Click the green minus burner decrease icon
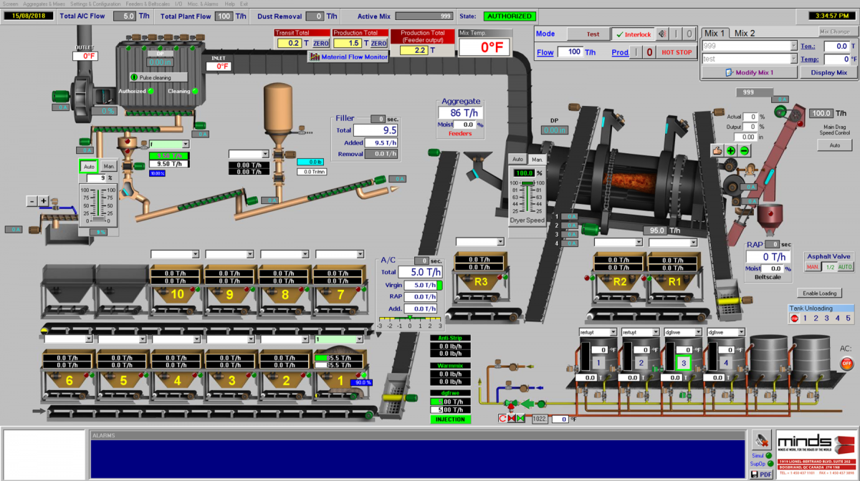Viewport: 860px width, 481px height. 744,150
